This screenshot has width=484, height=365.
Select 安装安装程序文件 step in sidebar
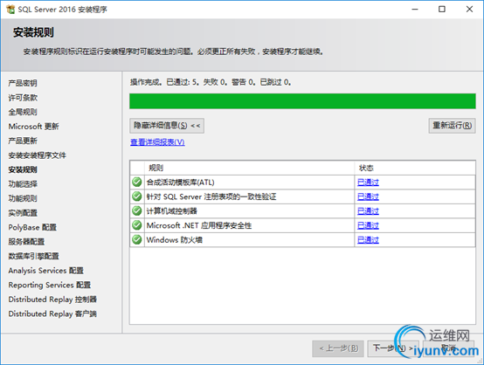coord(37,155)
